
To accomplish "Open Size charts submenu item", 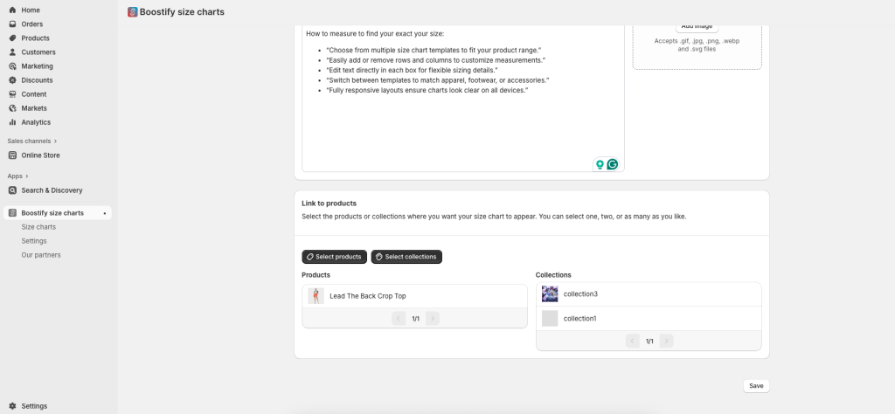I will point(38,227).
